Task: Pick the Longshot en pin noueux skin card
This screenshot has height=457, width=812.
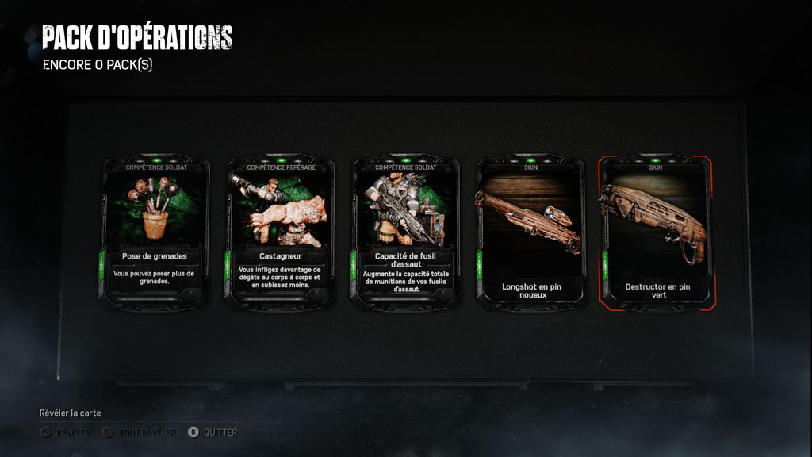Action: [x=530, y=232]
